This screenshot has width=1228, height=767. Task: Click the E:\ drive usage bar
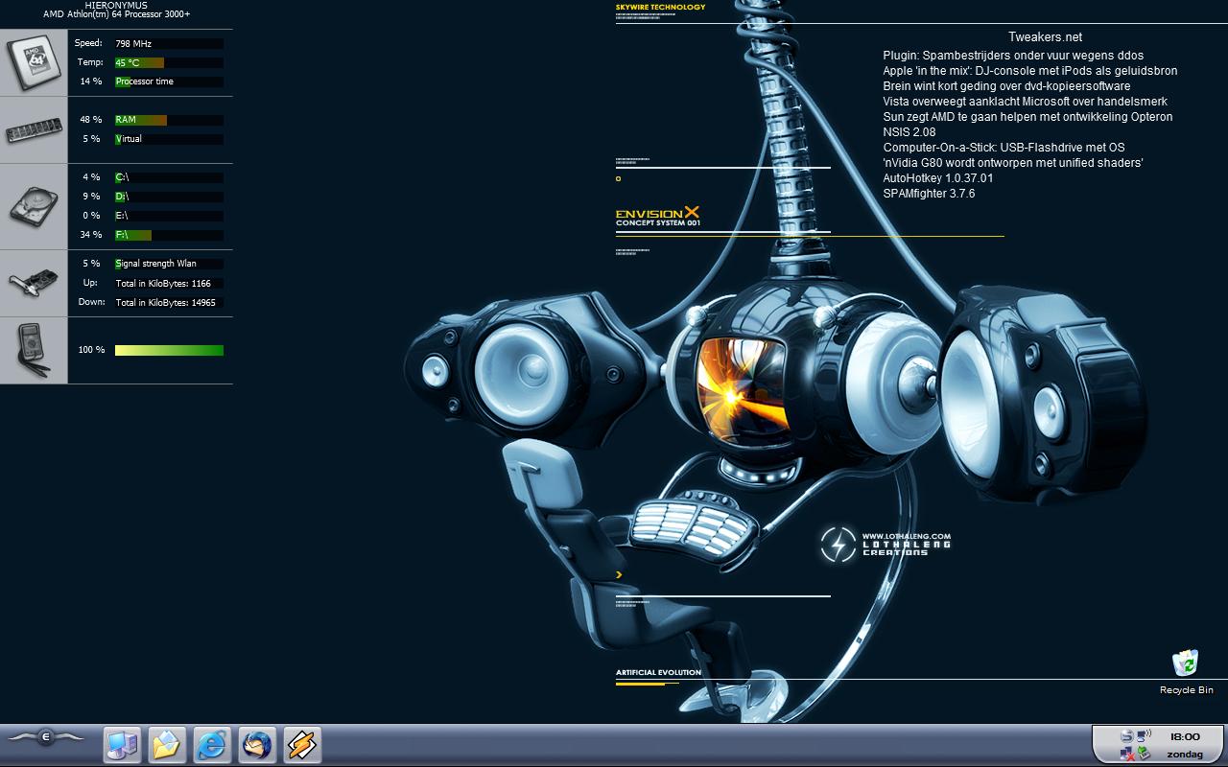click(x=169, y=216)
